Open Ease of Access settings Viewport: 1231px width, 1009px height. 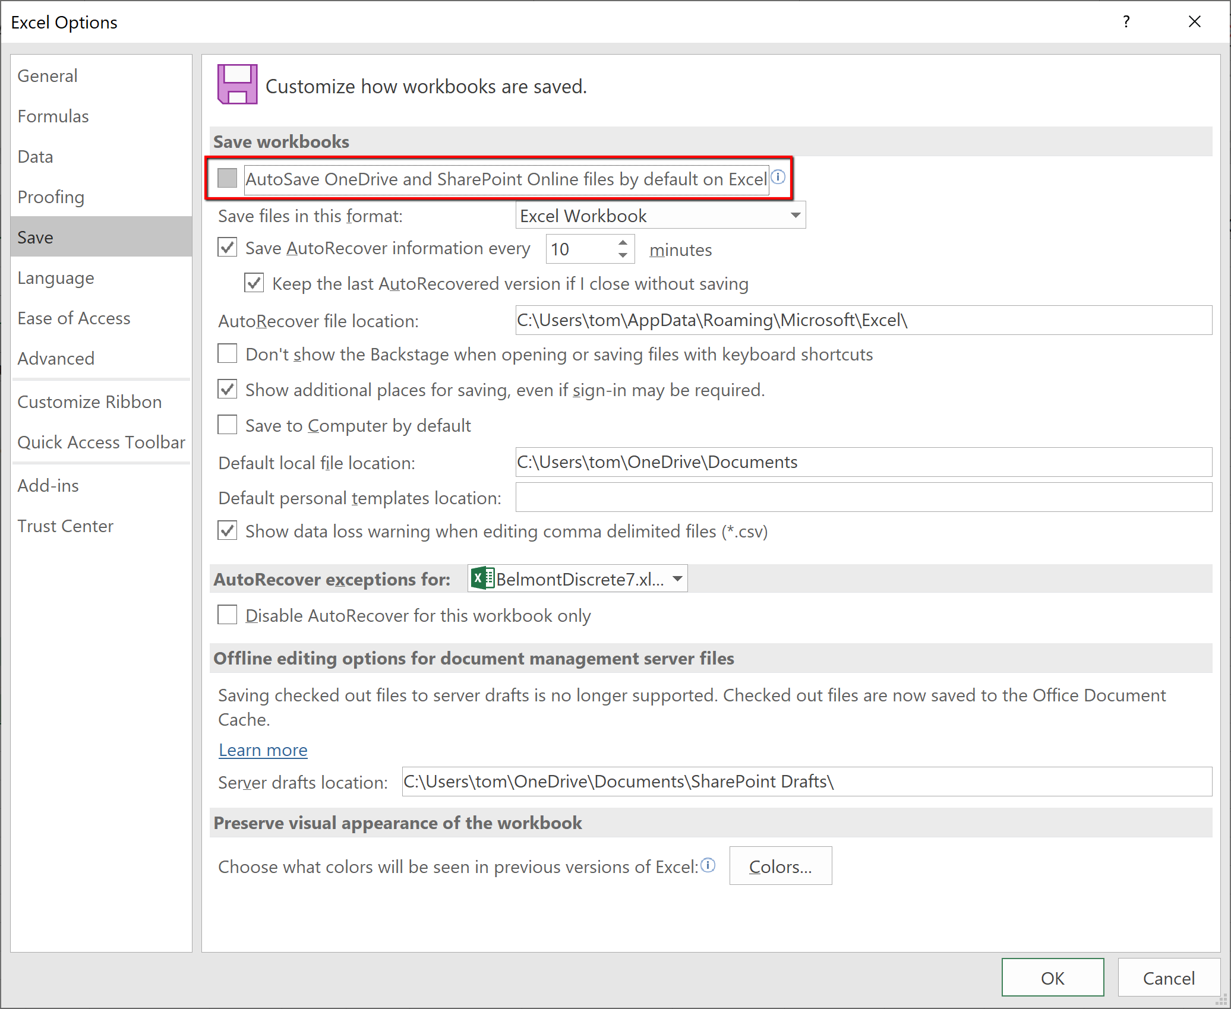click(x=101, y=318)
